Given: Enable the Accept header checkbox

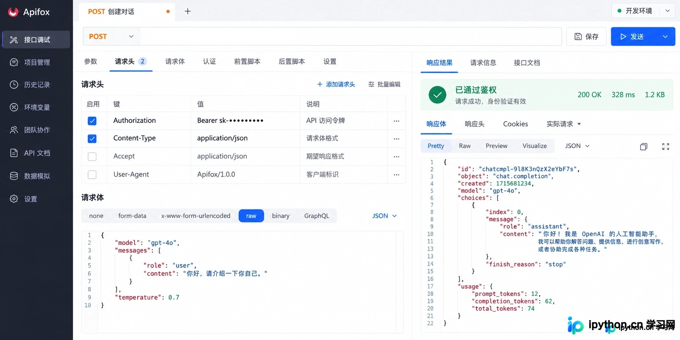Looking at the screenshot, I should [92, 156].
